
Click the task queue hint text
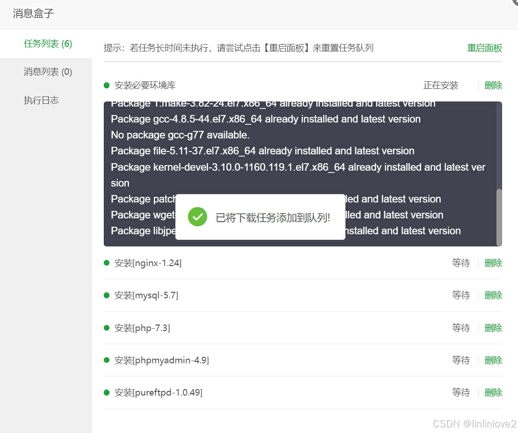point(238,48)
